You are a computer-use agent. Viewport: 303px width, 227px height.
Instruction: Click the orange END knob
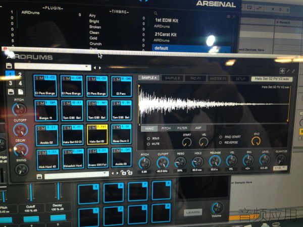[256, 141]
